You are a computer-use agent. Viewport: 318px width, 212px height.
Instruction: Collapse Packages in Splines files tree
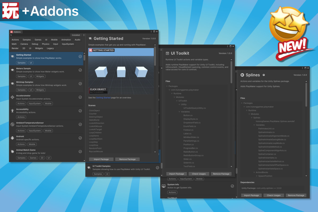point(242,103)
